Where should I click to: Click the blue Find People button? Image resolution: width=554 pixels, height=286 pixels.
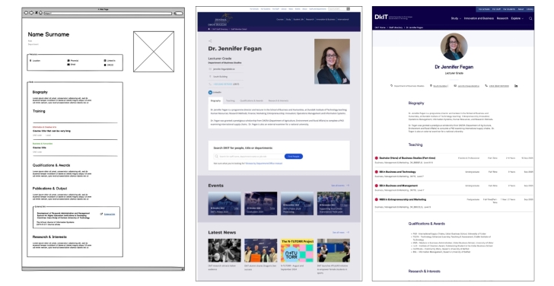(294, 157)
